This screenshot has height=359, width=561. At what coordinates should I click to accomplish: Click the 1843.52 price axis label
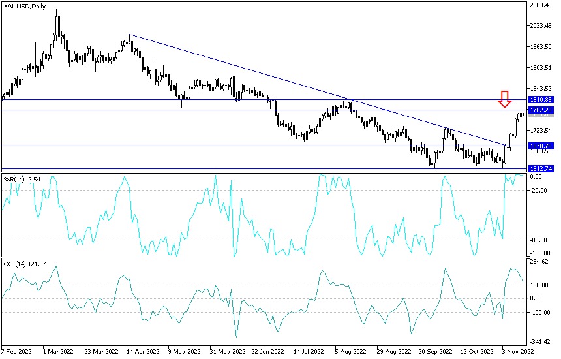541,88
